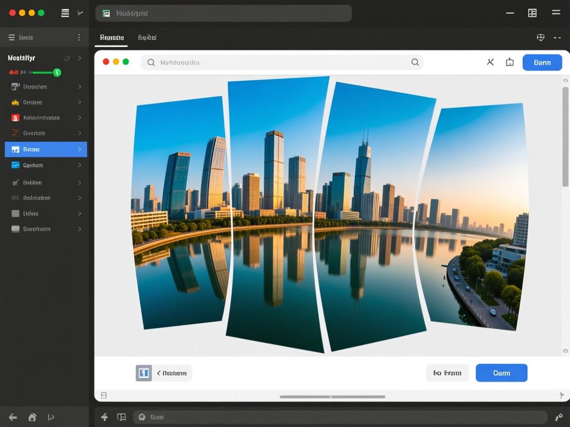
Task: Click the blue button below the image
Action: [x=501, y=373]
